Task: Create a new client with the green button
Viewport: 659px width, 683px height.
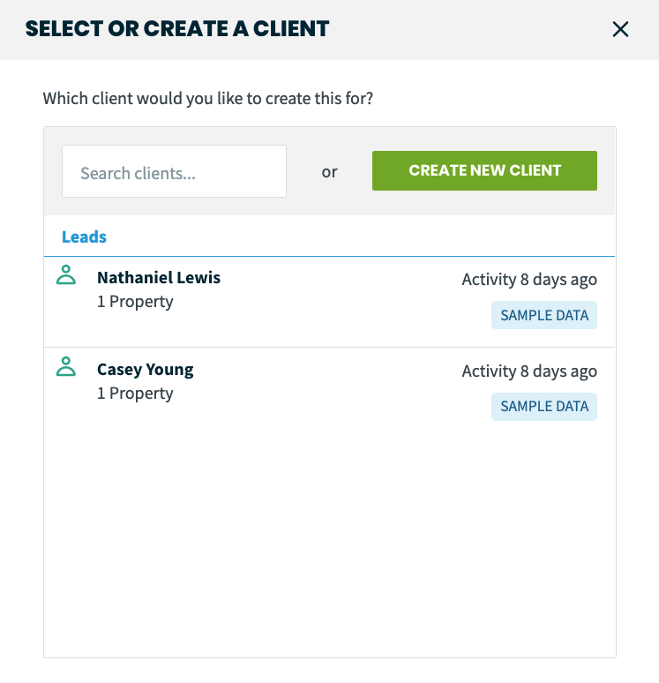Action: coord(484,171)
